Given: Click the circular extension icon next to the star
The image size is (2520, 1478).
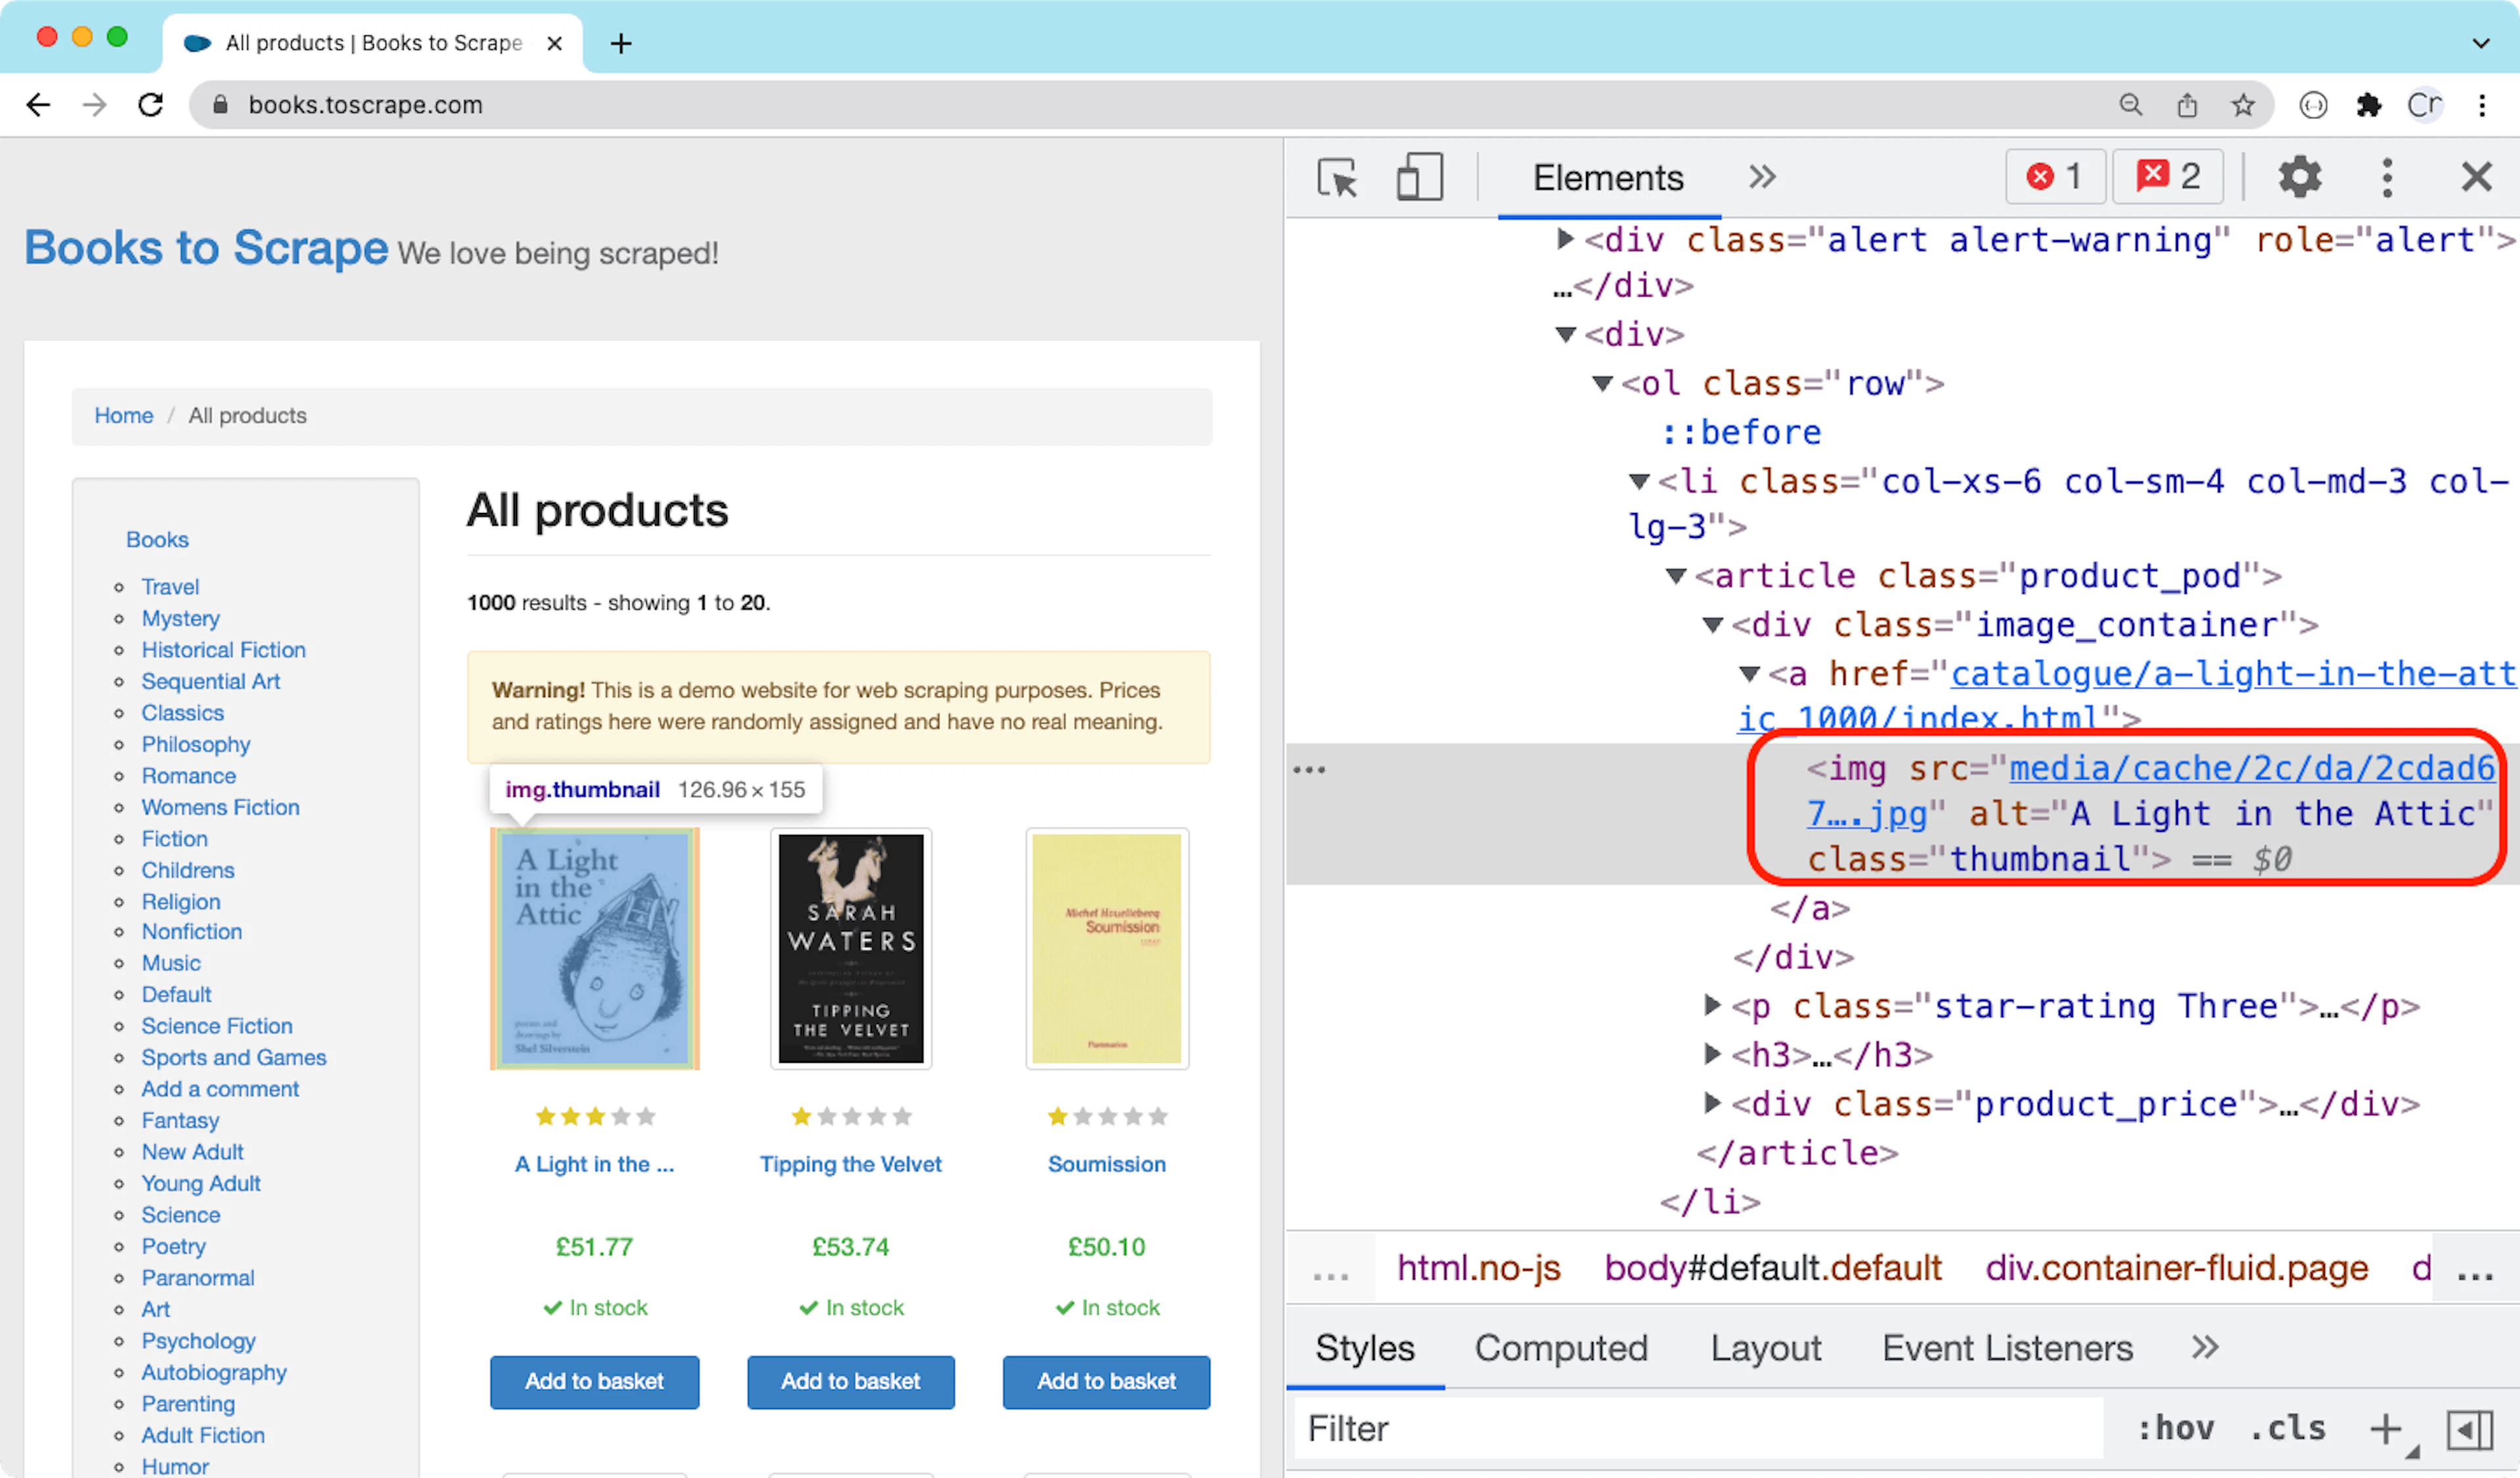Looking at the screenshot, I should click(x=2313, y=105).
